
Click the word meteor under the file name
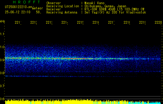[x=38, y=8]
